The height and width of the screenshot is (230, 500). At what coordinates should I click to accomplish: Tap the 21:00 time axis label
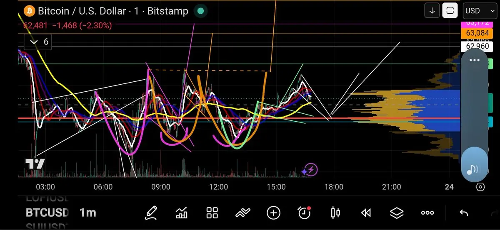click(x=392, y=187)
